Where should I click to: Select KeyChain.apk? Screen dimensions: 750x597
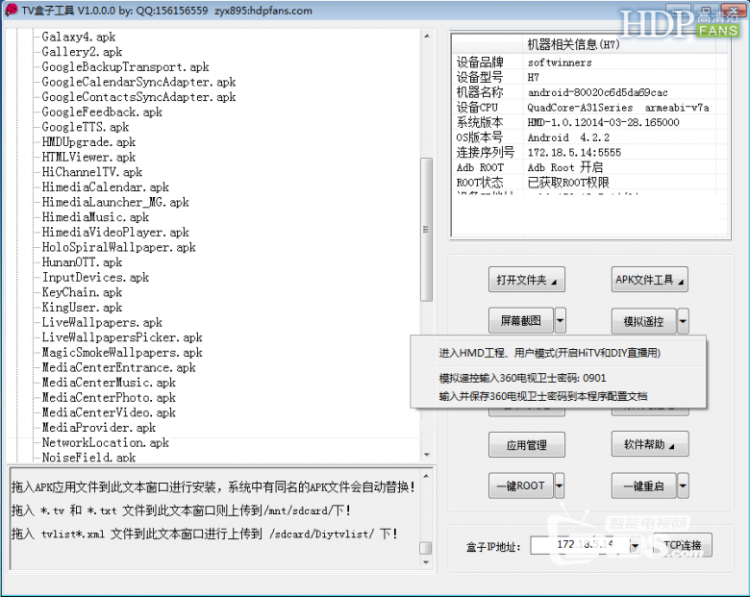(82, 292)
